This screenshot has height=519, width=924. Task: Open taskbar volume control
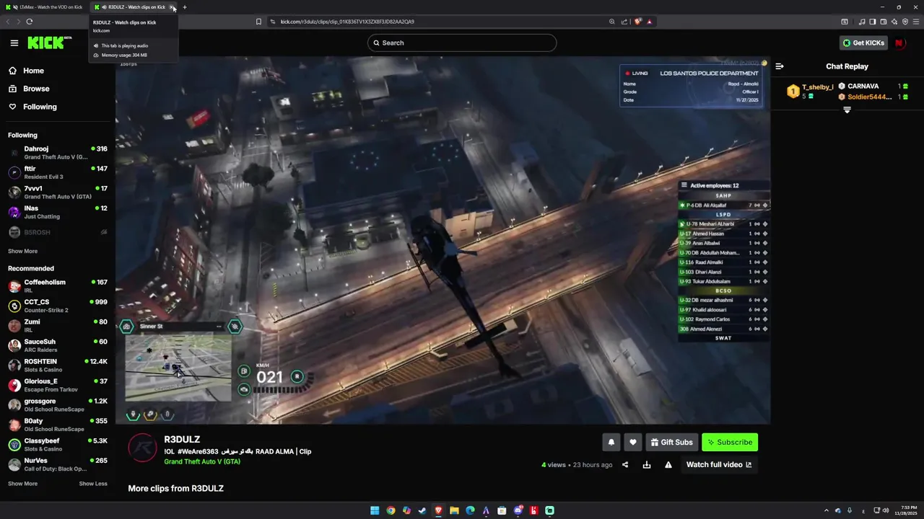click(x=885, y=511)
